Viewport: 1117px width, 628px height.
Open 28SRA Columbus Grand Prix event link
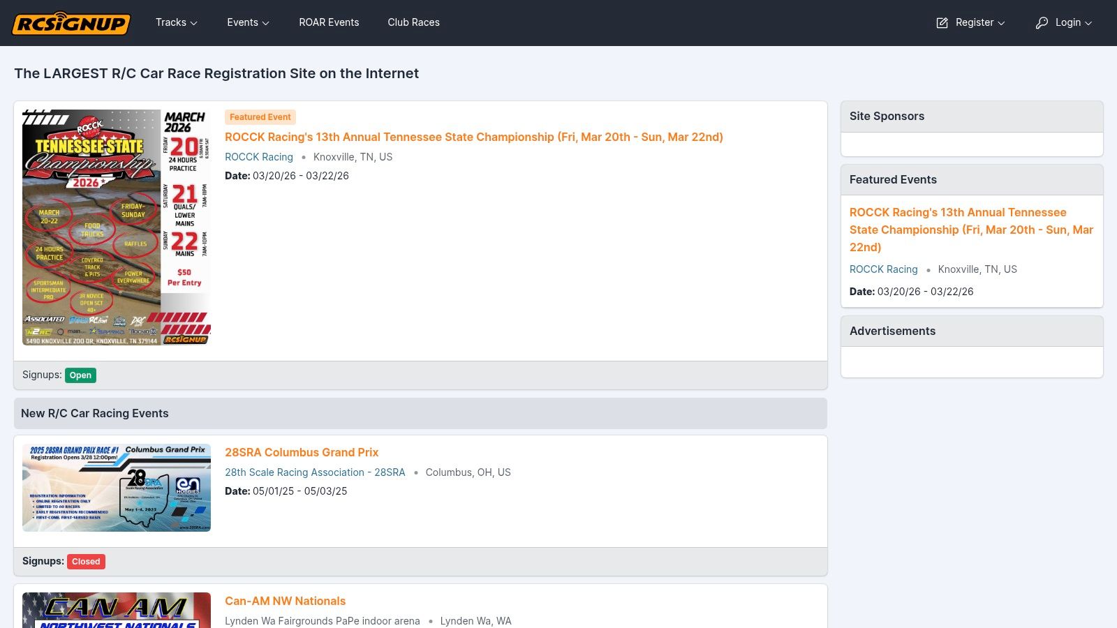coord(302,452)
